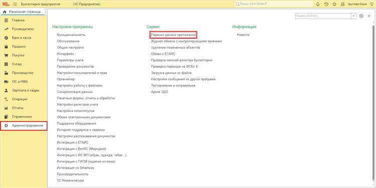Open Интеграция с ГИСМ link
The width and height of the screenshot is (376, 188).
(86, 161)
